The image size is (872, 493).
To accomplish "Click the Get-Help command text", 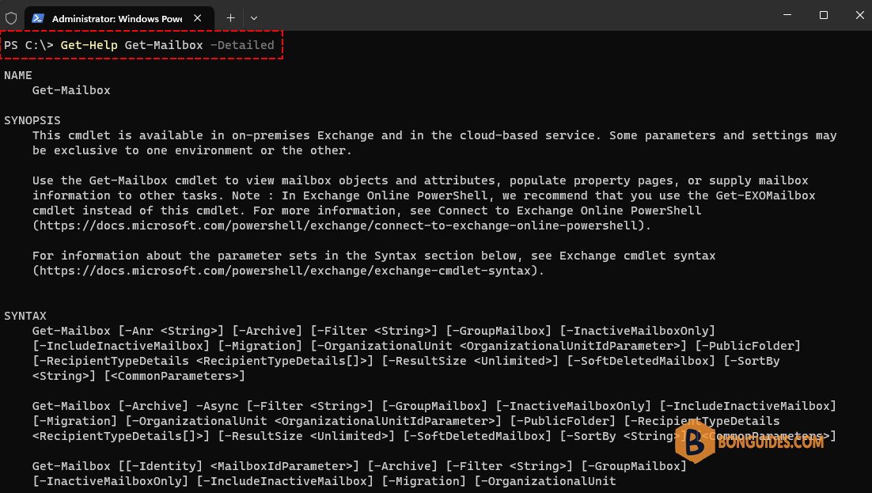I will coord(89,45).
